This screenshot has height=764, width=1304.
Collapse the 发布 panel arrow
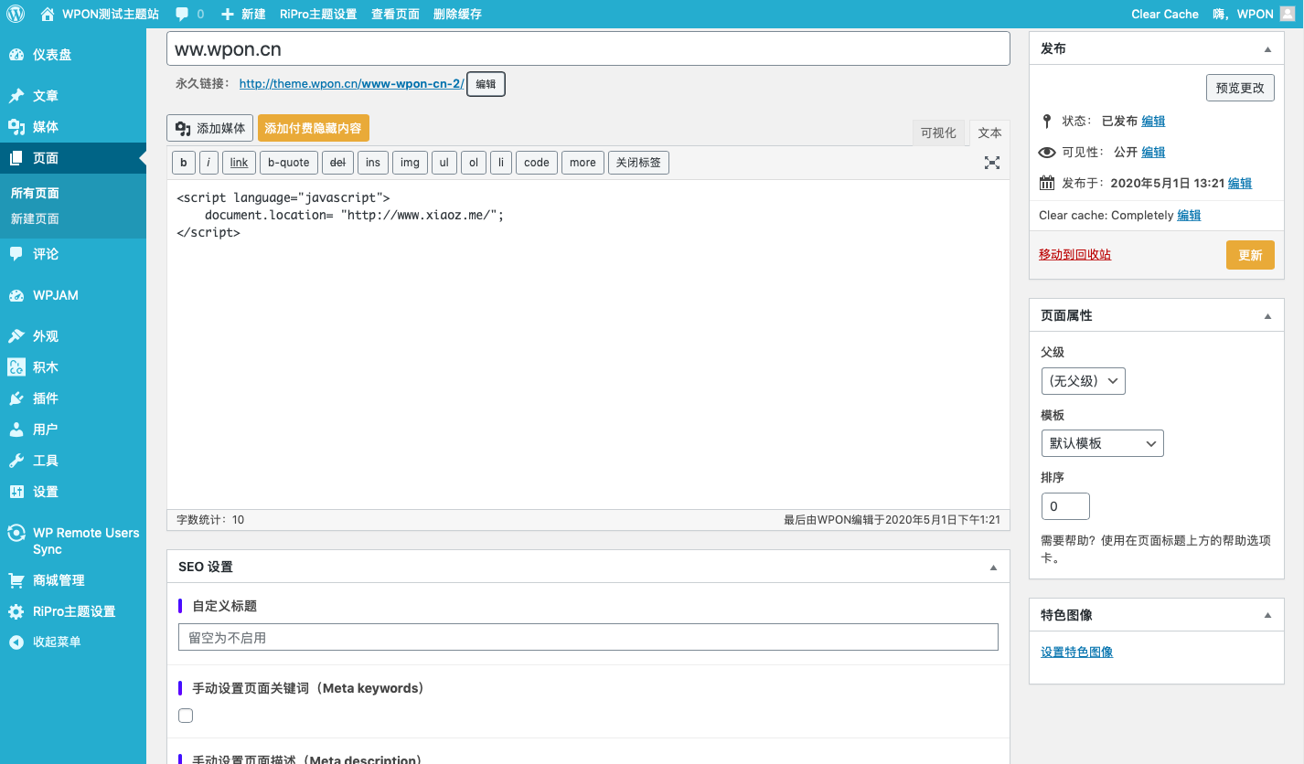click(x=1267, y=49)
